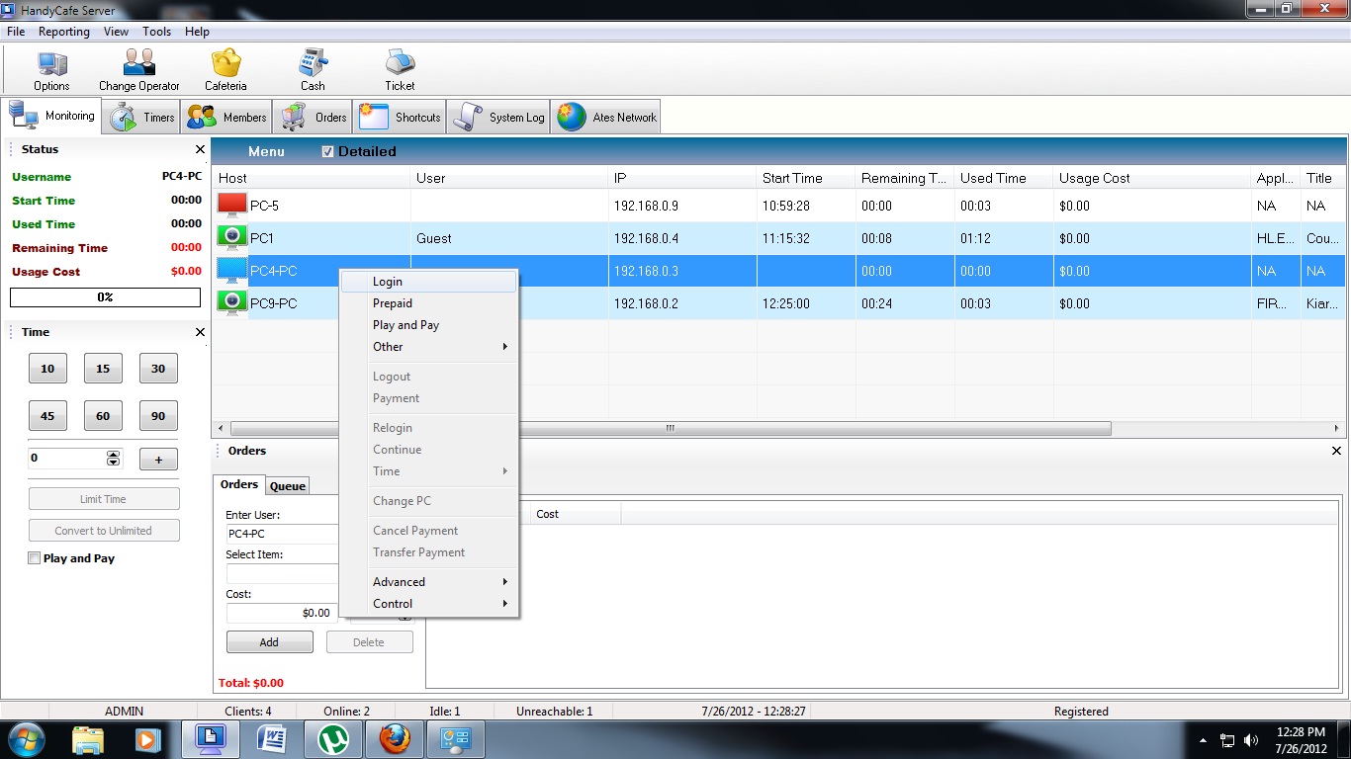Click the scroll right arrow of PC list
The width and height of the screenshot is (1351, 759).
pyautogui.click(x=1337, y=429)
